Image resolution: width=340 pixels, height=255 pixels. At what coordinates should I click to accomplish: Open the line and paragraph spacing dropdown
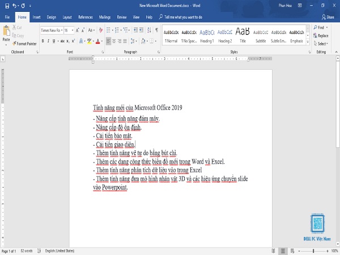(134, 41)
